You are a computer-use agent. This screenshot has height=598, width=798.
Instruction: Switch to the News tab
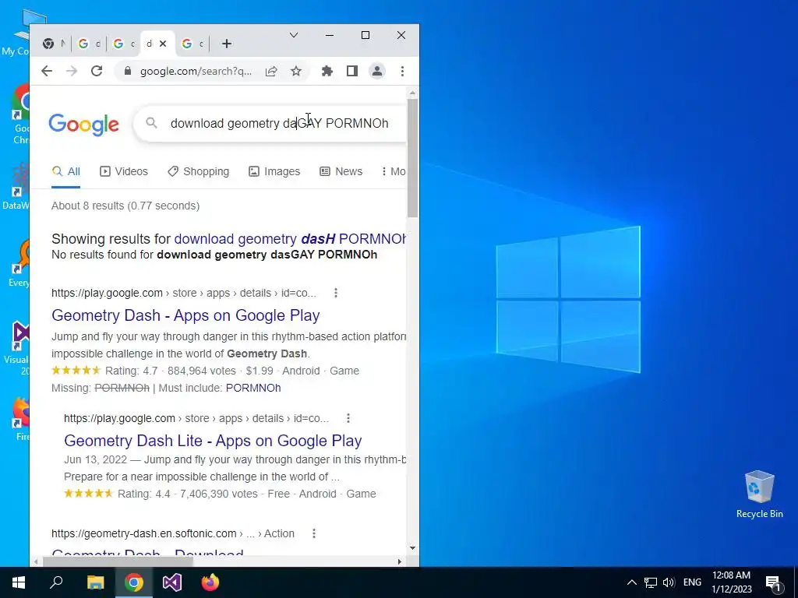[x=341, y=171]
